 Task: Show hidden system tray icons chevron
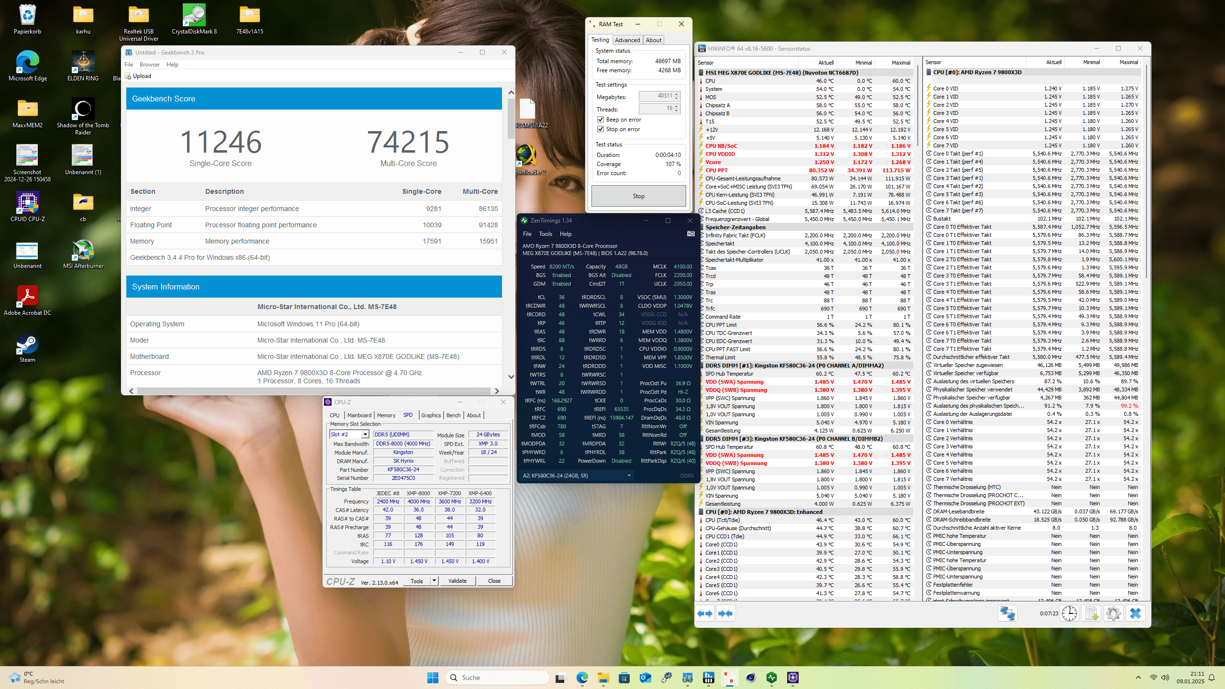[1138, 678]
